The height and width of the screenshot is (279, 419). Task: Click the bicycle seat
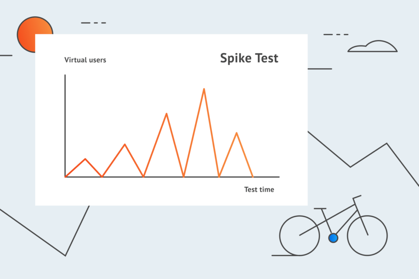pos(320,208)
